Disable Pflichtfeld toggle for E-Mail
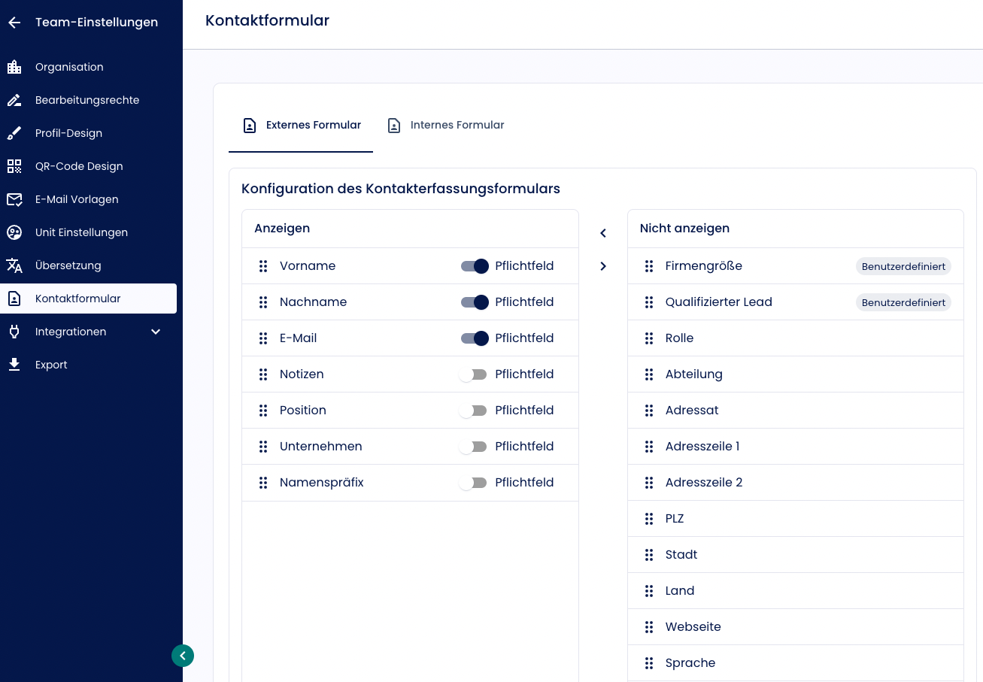983x682 pixels. click(475, 338)
